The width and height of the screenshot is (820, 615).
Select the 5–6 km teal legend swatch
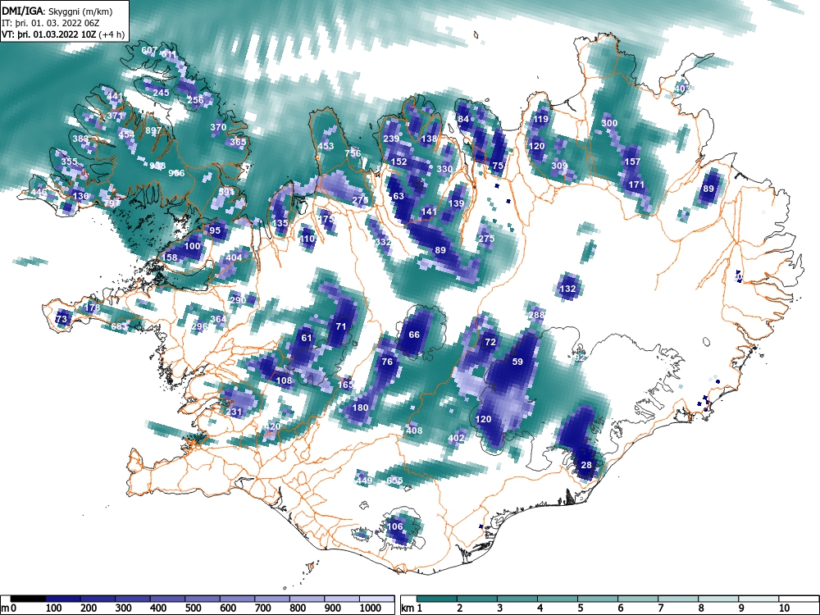click(x=598, y=599)
